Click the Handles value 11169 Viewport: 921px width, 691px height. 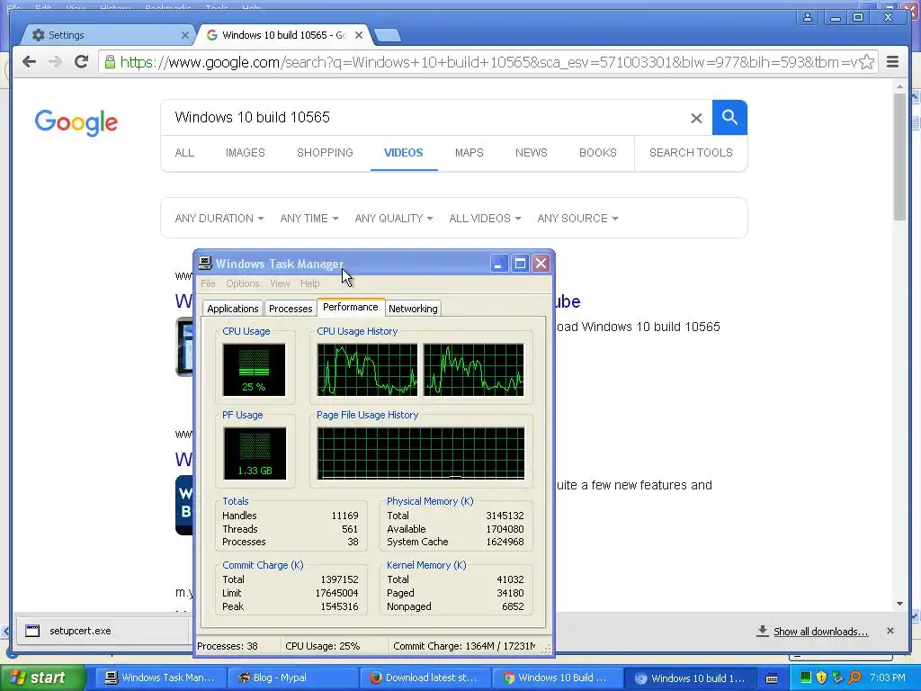pyautogui.click(x=344, y=516)
